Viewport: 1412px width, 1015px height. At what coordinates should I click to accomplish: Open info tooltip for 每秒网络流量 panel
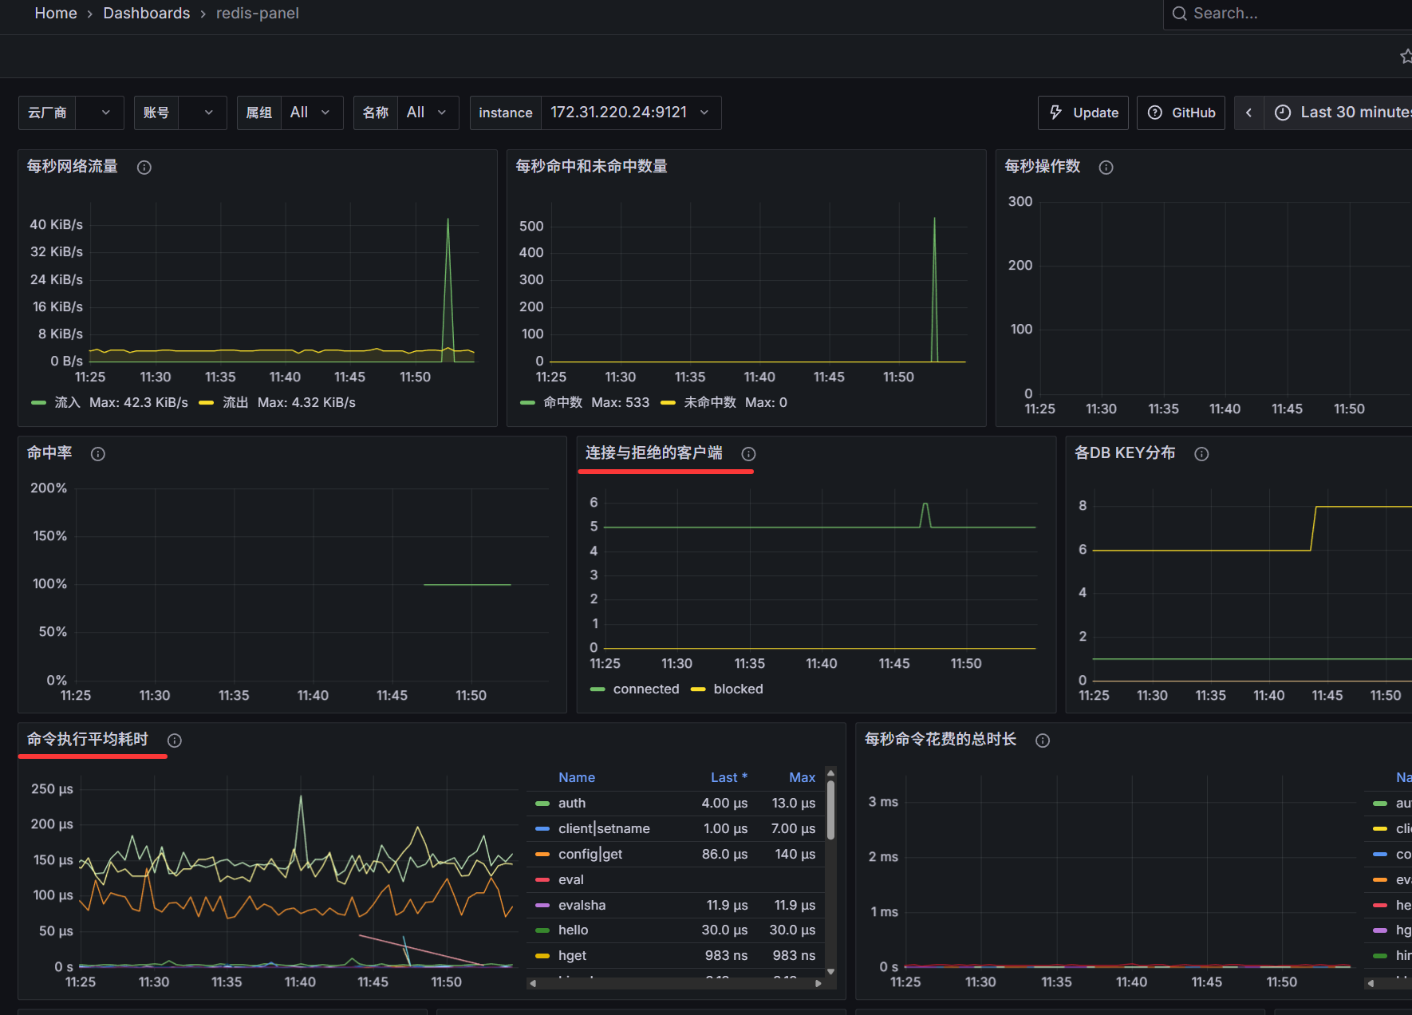coord(144,168)
